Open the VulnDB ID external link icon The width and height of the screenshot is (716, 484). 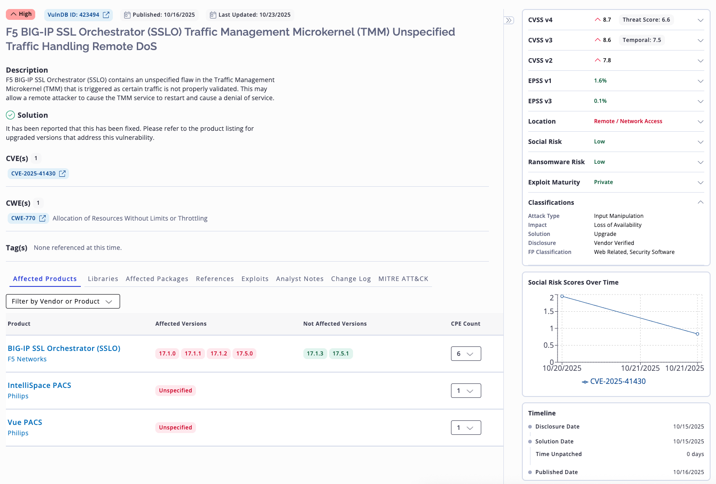[106, 15]
